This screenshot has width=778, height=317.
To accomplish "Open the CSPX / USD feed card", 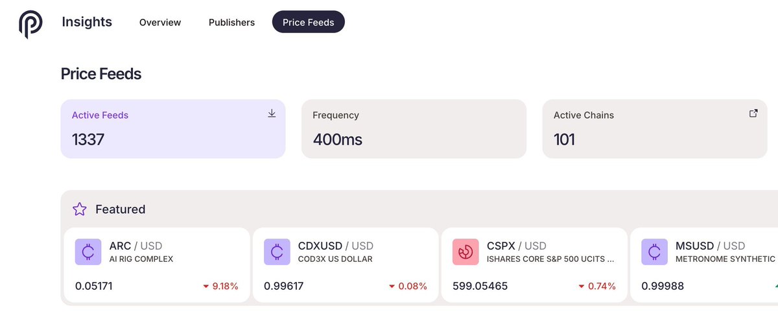I will pos(534,265).
